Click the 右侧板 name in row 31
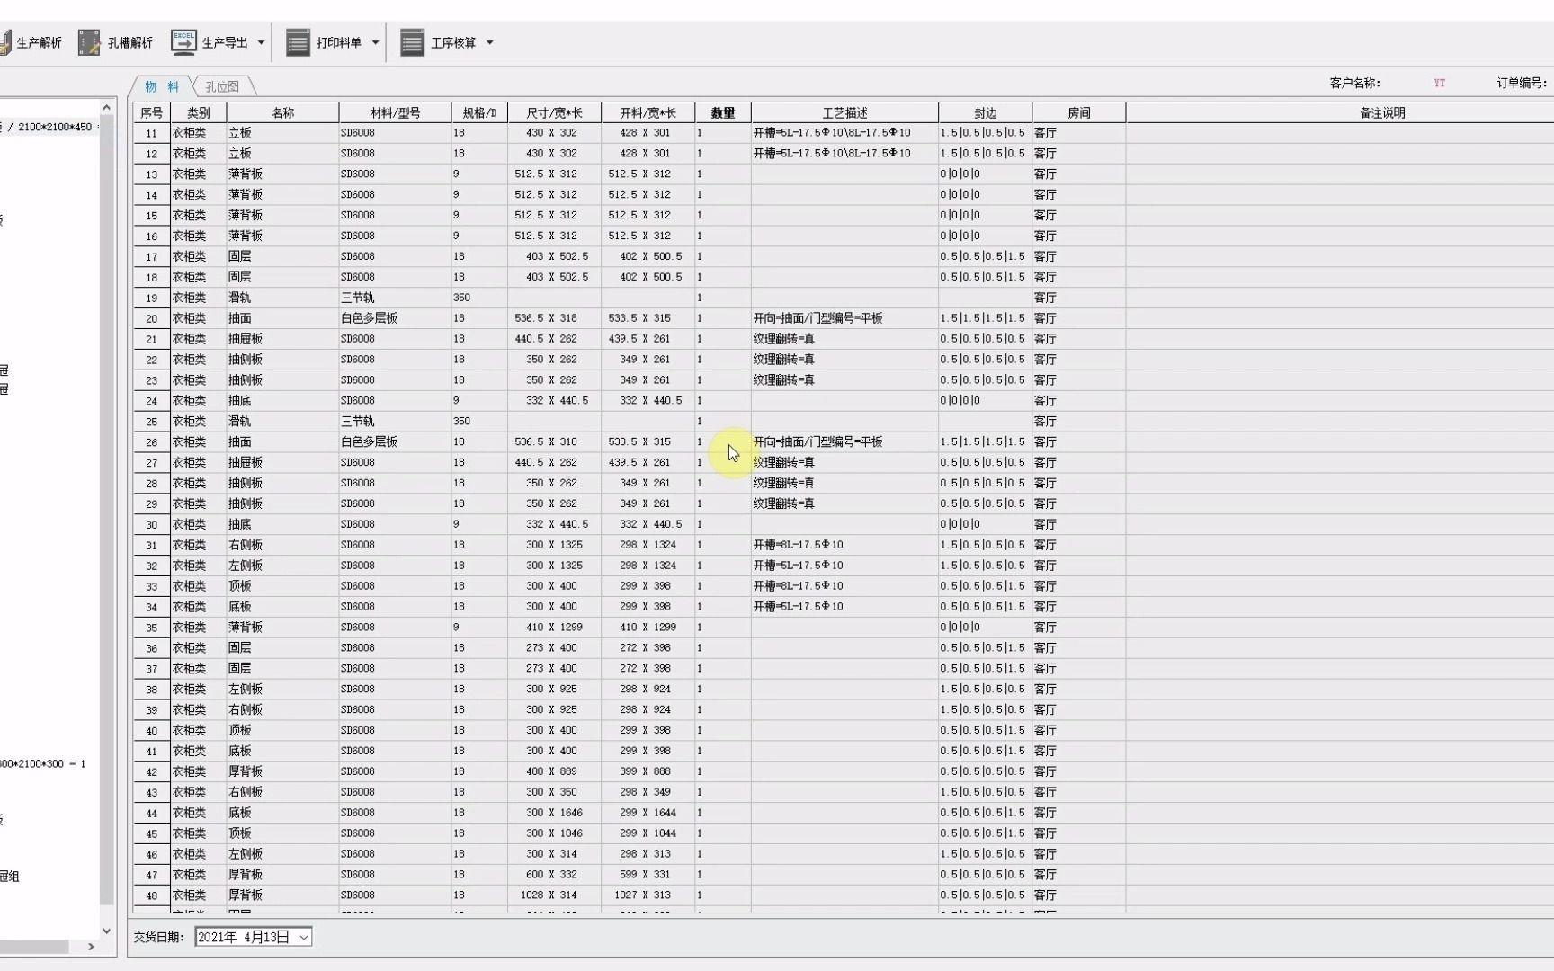Viewport: 1554px width, 971px height. [246, 545]
